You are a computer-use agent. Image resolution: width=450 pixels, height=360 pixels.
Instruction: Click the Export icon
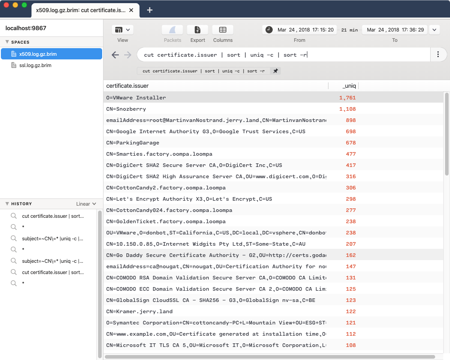pyautogui.click(x=198, y=29)
